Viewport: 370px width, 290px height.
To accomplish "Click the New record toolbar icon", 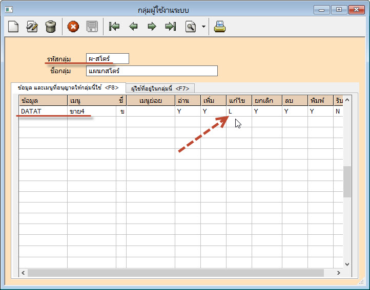I will coord(14,27).
